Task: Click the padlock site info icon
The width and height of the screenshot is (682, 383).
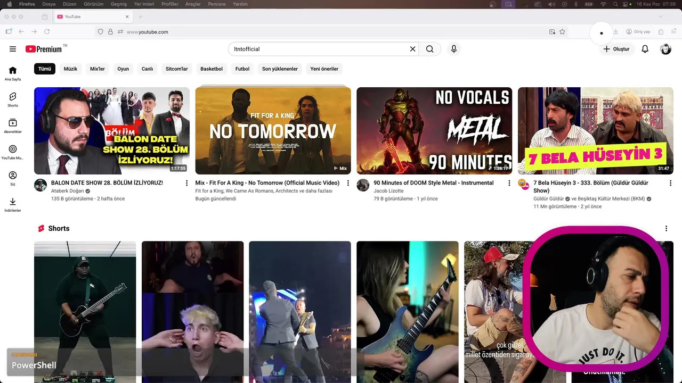Action: (110, 32)
